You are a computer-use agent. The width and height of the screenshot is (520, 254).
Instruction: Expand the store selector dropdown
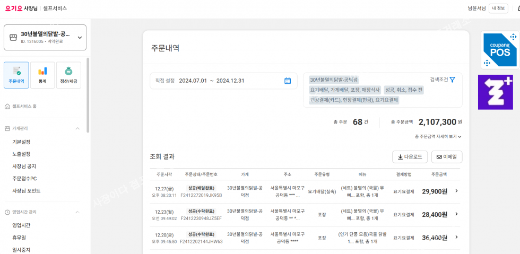[x=80, y=38]
